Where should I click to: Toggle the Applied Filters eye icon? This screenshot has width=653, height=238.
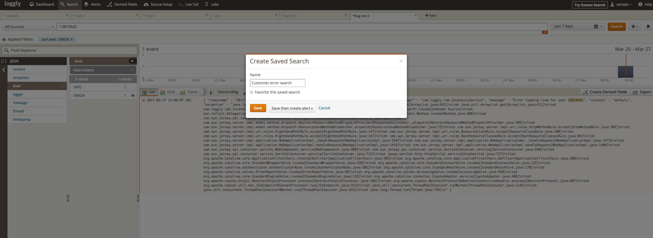(4, 39)
